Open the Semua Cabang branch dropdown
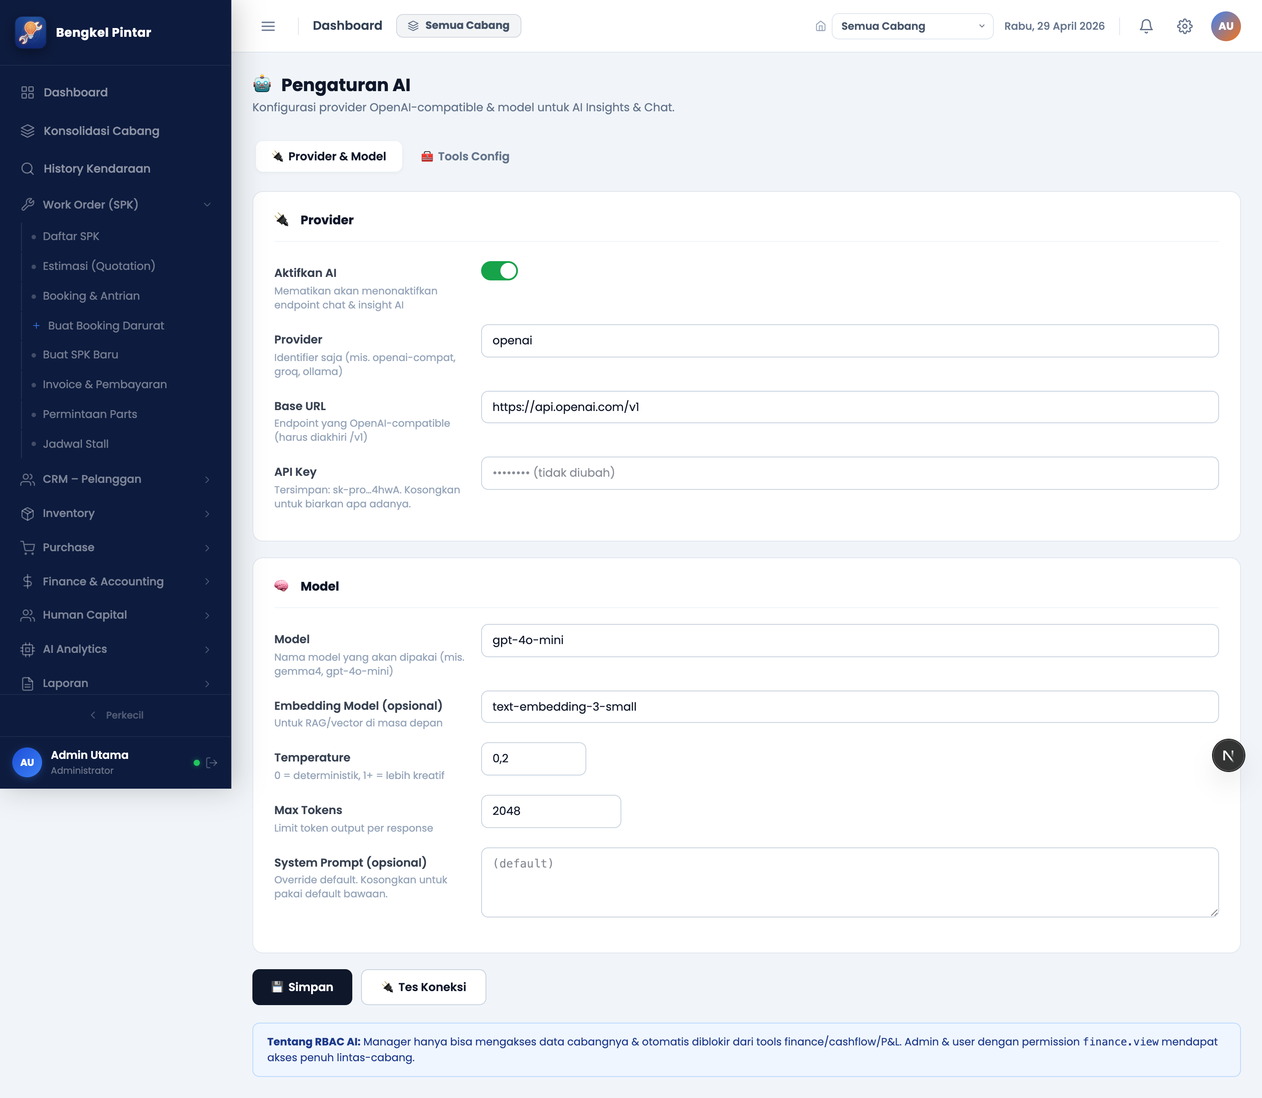Viewport: 1262px width, 1098px height. (x=912, y=26)
